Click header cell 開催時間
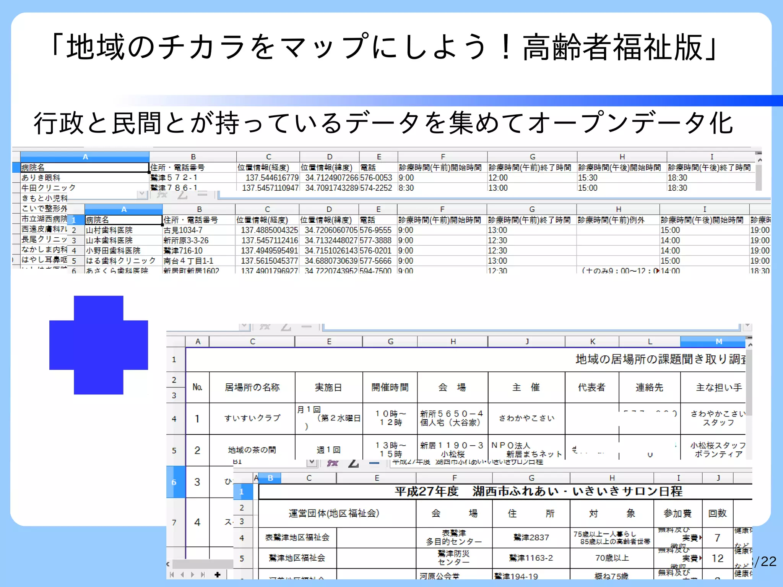This screenshot has width=783, height=587. click(390, 387)
